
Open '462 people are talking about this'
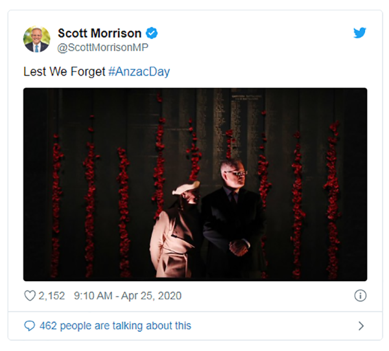coord(115,326)
